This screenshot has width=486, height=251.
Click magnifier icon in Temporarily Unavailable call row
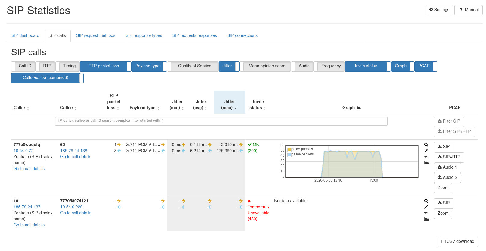pyautogui.click(x=426, y=201)
